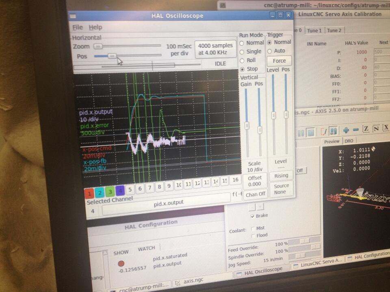The width and height of the screenshot is (390, 292).
Task: Click the Trigger Pos slider handle
Action: 286,114
